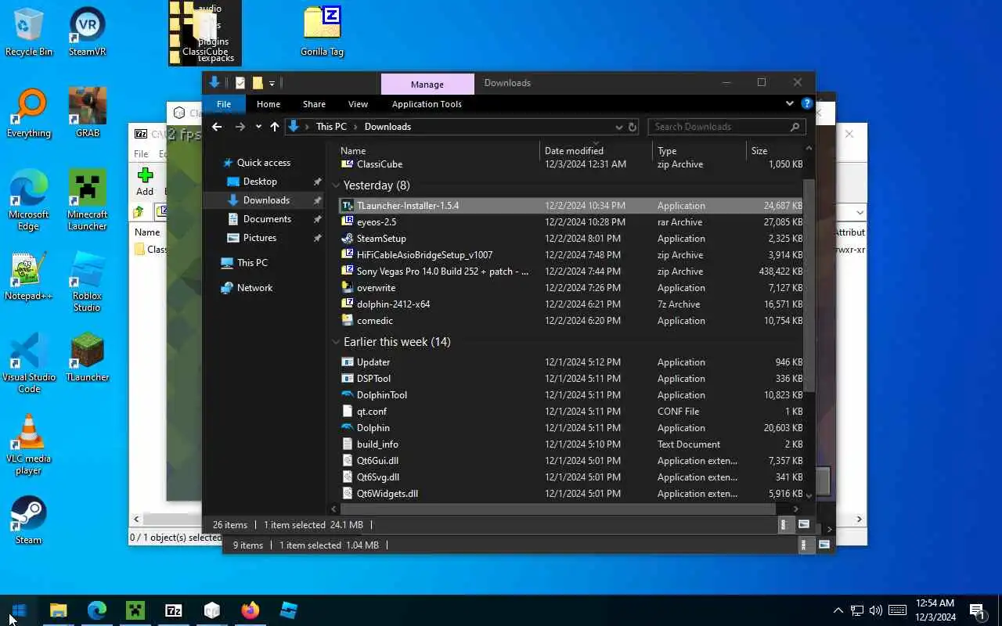Select the dolphin-2412-x64 archive

point(571,304)
